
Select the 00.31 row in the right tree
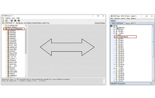pyautogui.click(x=122, y=78)
